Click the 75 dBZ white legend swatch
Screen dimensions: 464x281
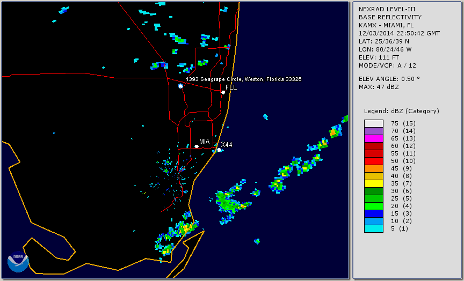373,123
